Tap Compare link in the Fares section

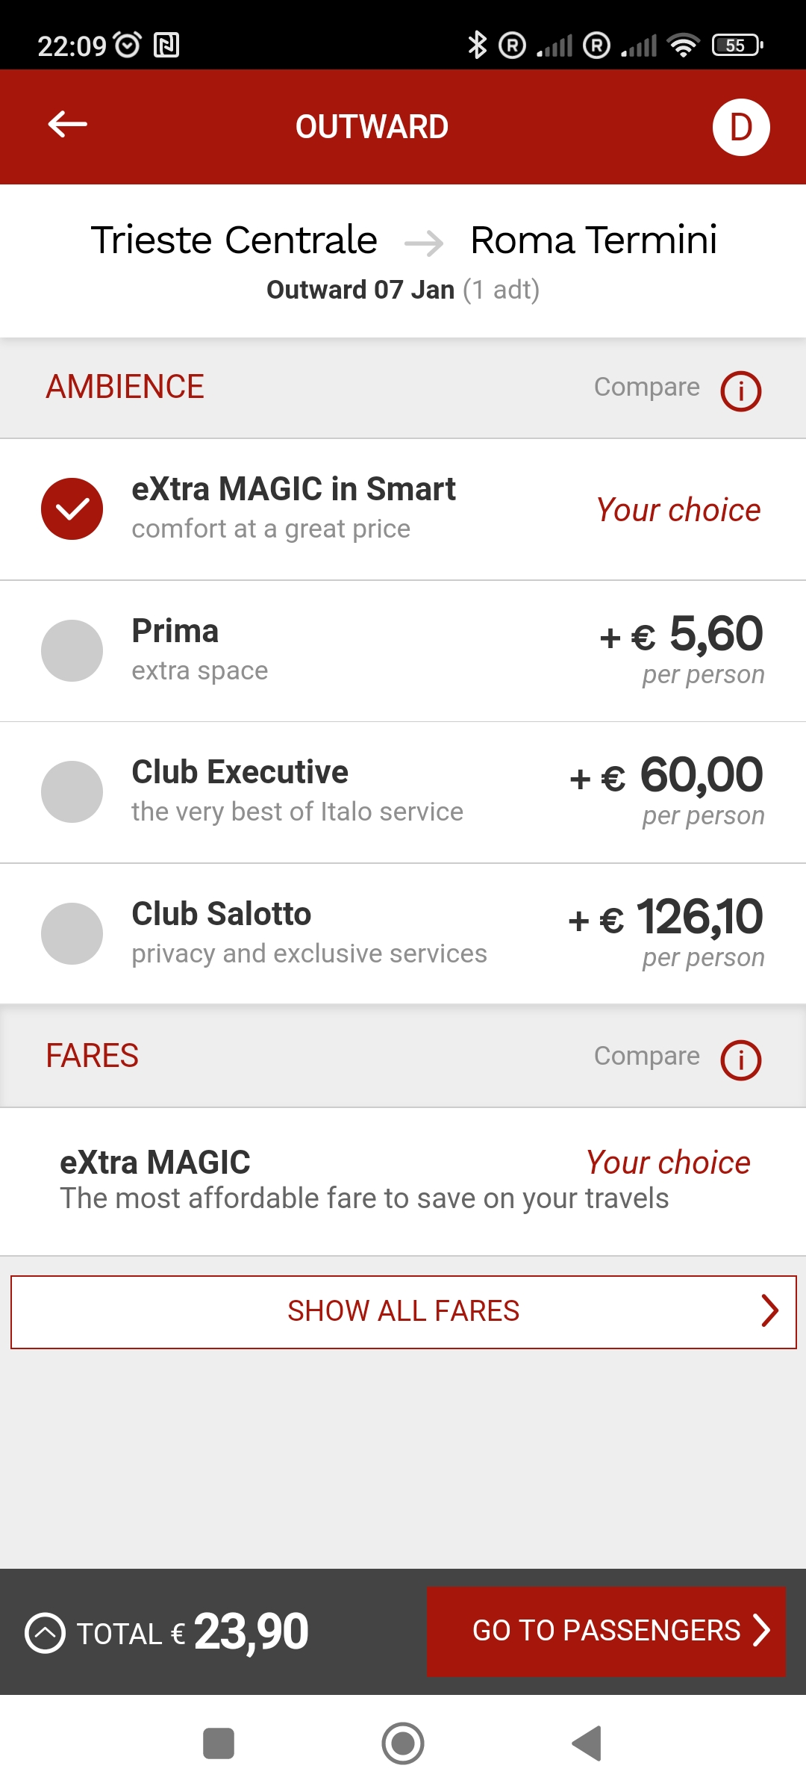click(x=646, y=1056)
